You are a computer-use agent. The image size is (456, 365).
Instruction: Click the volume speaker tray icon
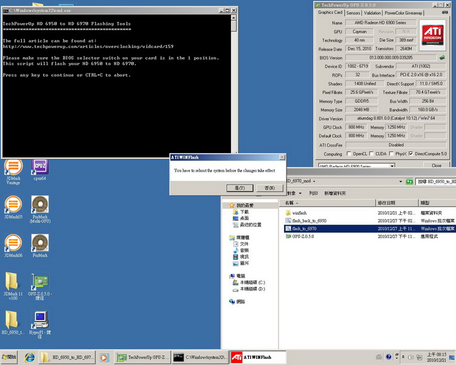coord(410,357)
